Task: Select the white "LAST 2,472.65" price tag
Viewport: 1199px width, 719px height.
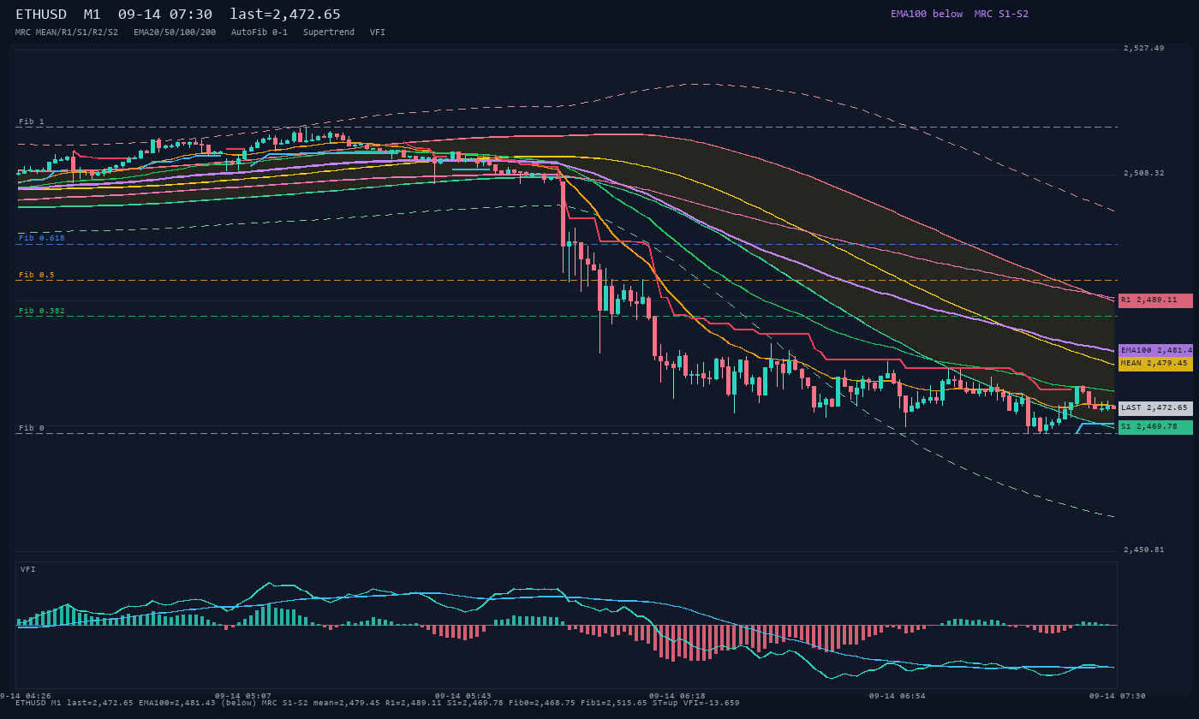Action: [1155, 408]
